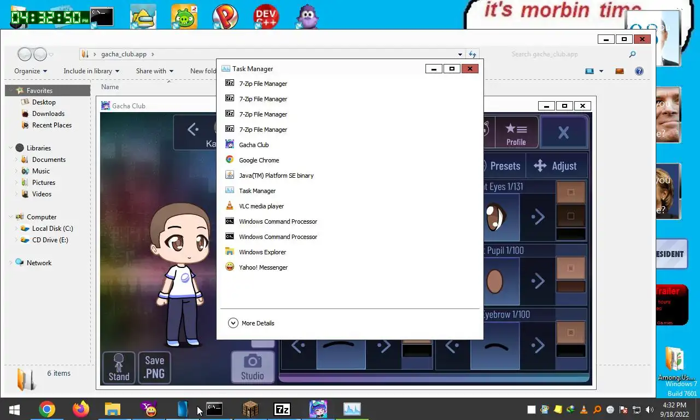700x420 pixels.
Task: Select Documents under Libraries
Action: coord(49,160)
